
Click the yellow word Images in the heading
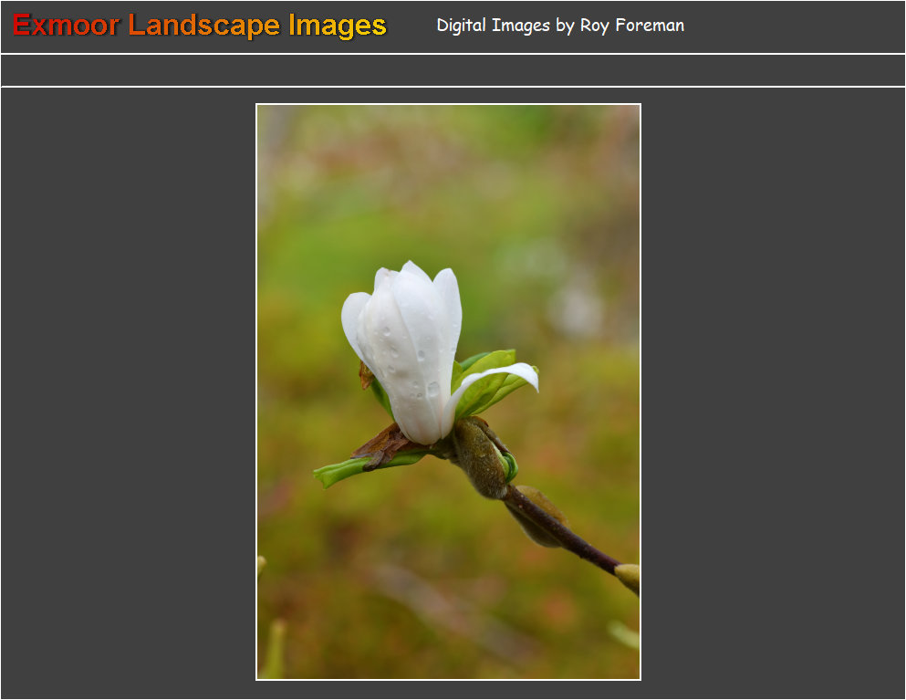(337, 26)
